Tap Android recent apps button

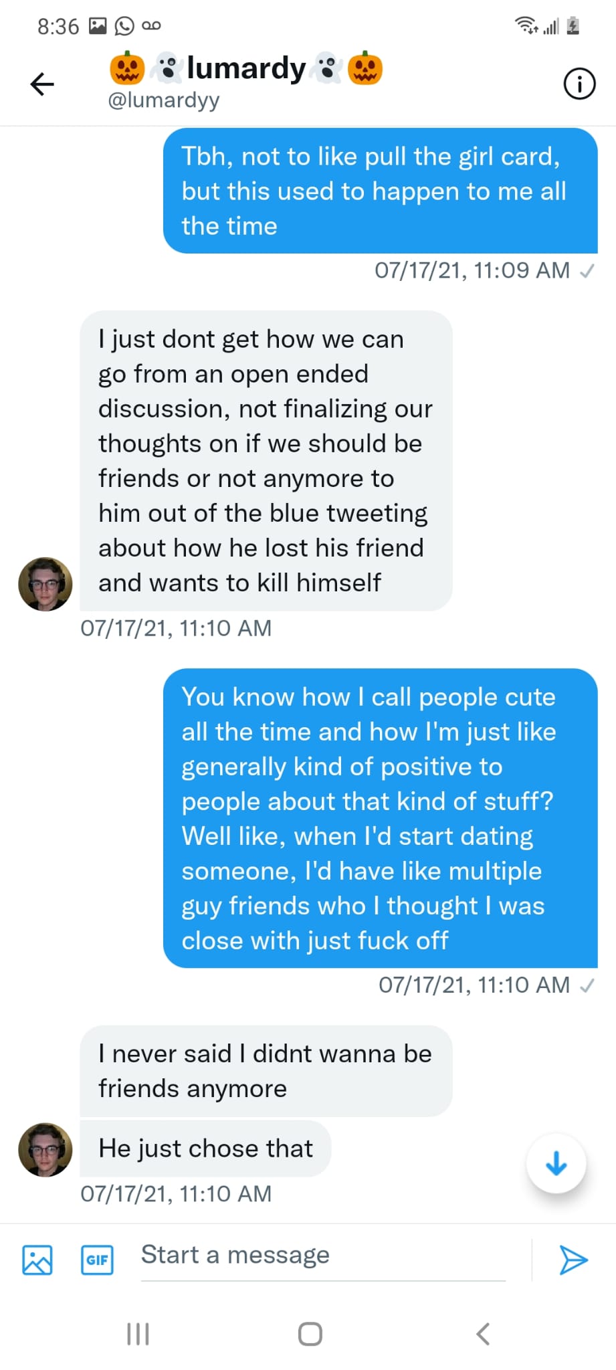138,1334
